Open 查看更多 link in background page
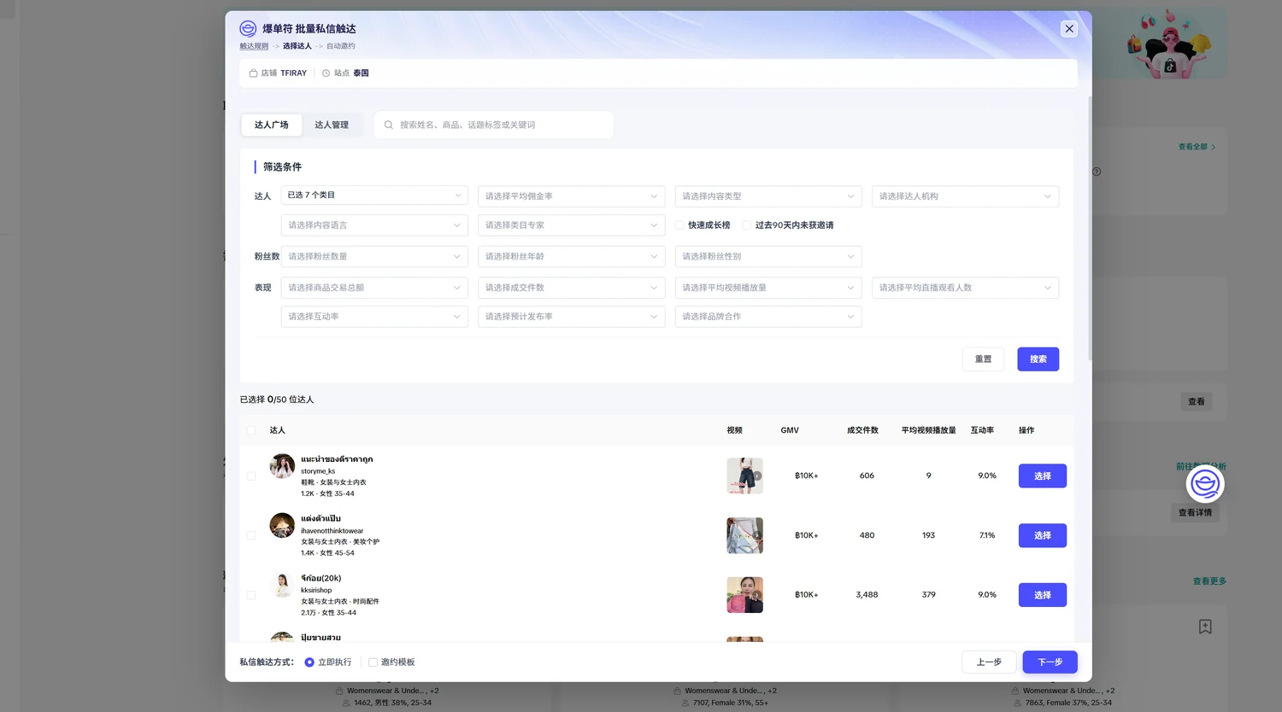Image resolution: width=1282 pixels, height=712 pixels. (1209, 581)
